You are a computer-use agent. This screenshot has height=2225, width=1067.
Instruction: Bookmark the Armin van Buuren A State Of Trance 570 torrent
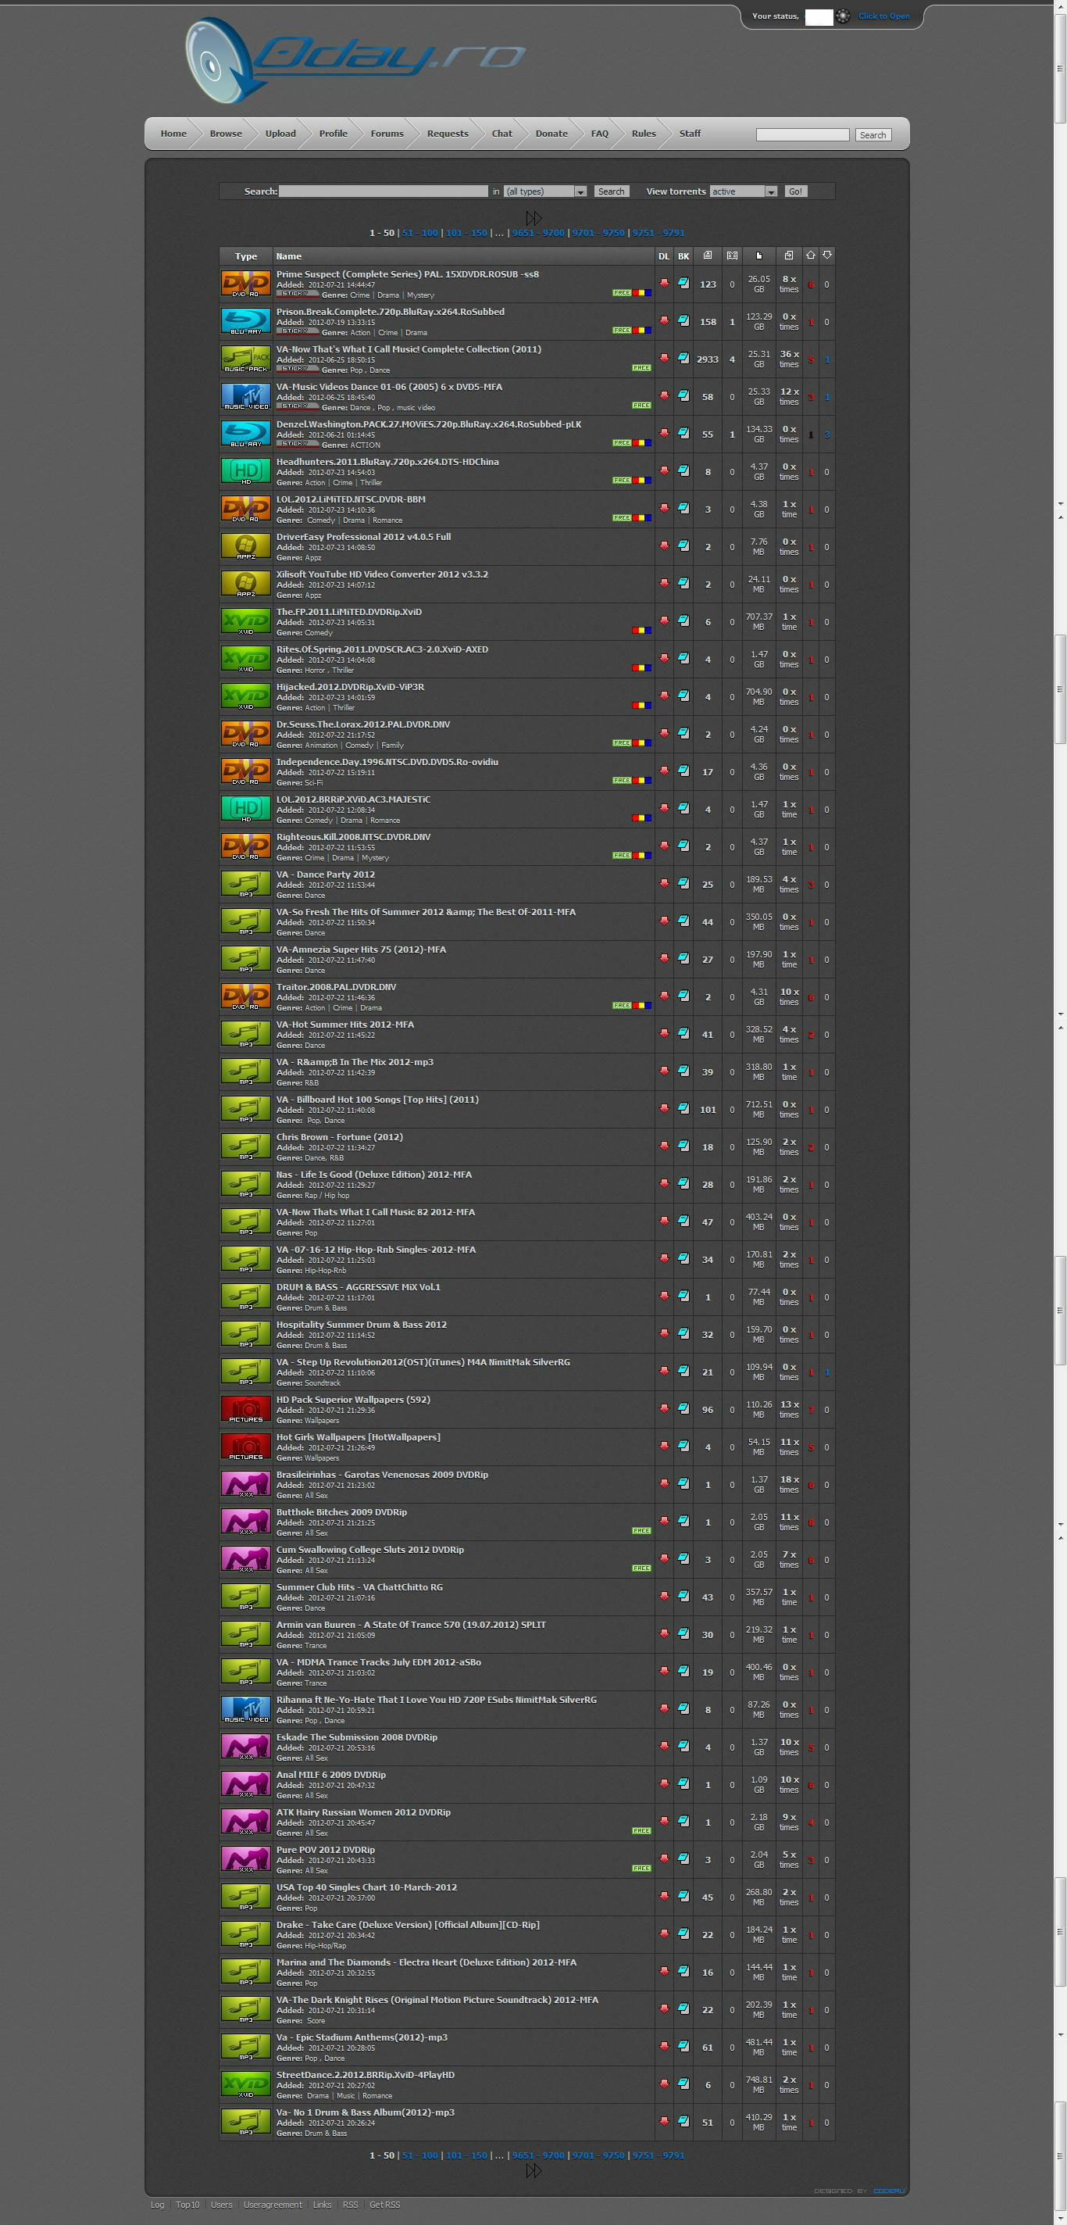(683, 1633)
